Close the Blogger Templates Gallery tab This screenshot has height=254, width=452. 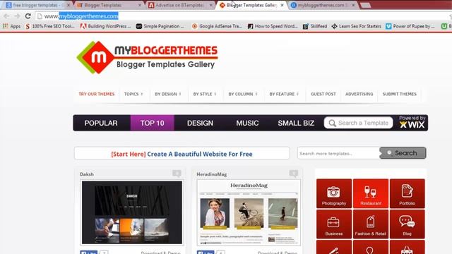click(282, 5)
